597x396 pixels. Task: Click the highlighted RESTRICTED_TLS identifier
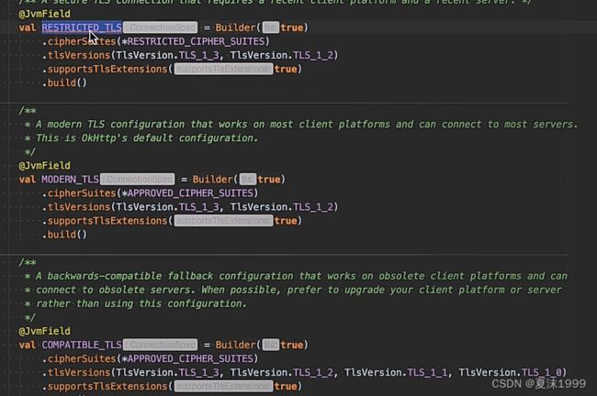82,27
